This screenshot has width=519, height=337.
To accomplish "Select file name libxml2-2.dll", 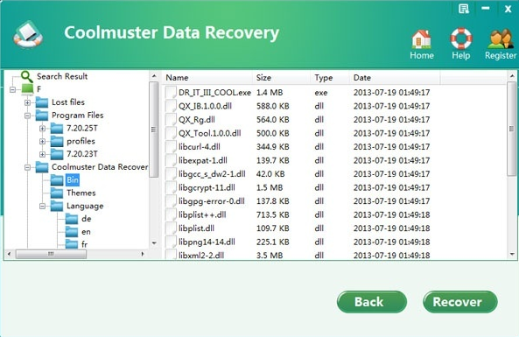I will click(201, 256).
